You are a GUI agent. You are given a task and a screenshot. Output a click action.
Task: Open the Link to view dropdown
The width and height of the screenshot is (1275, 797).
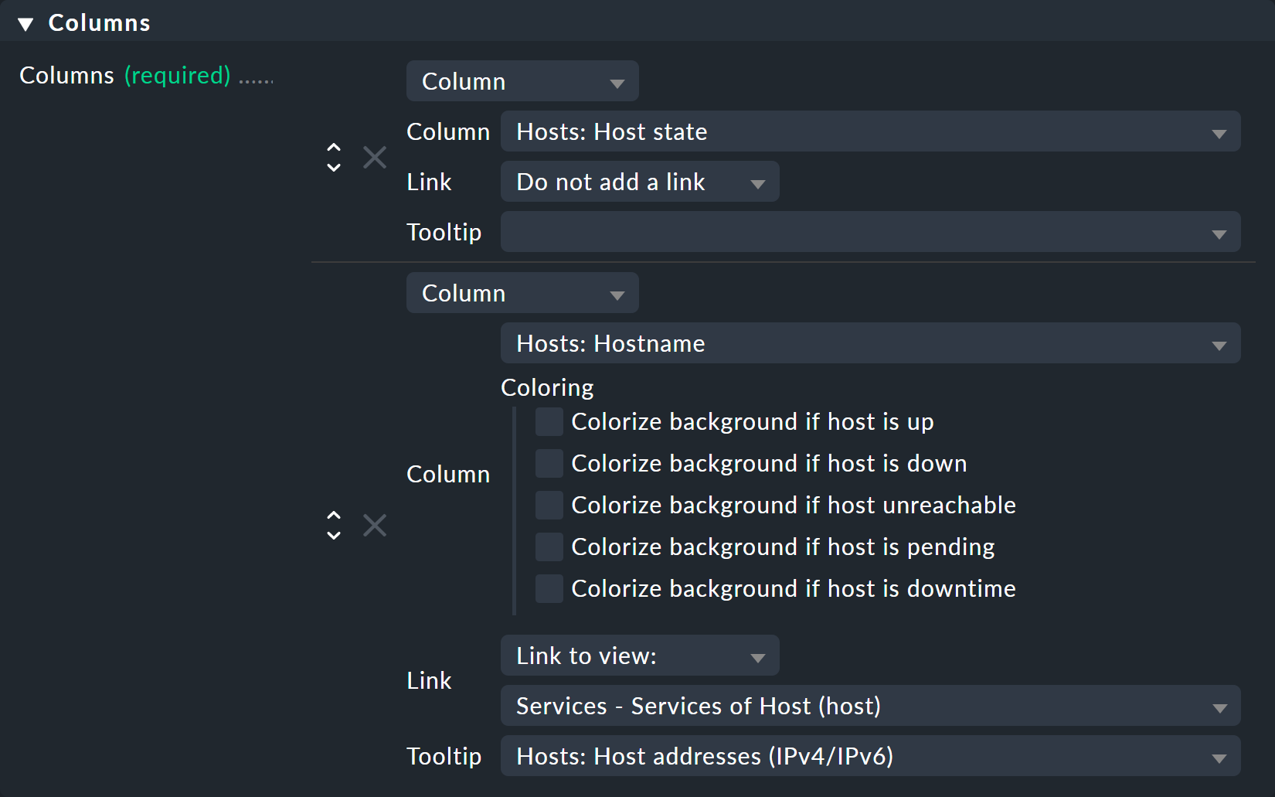[x=639, y=655]
